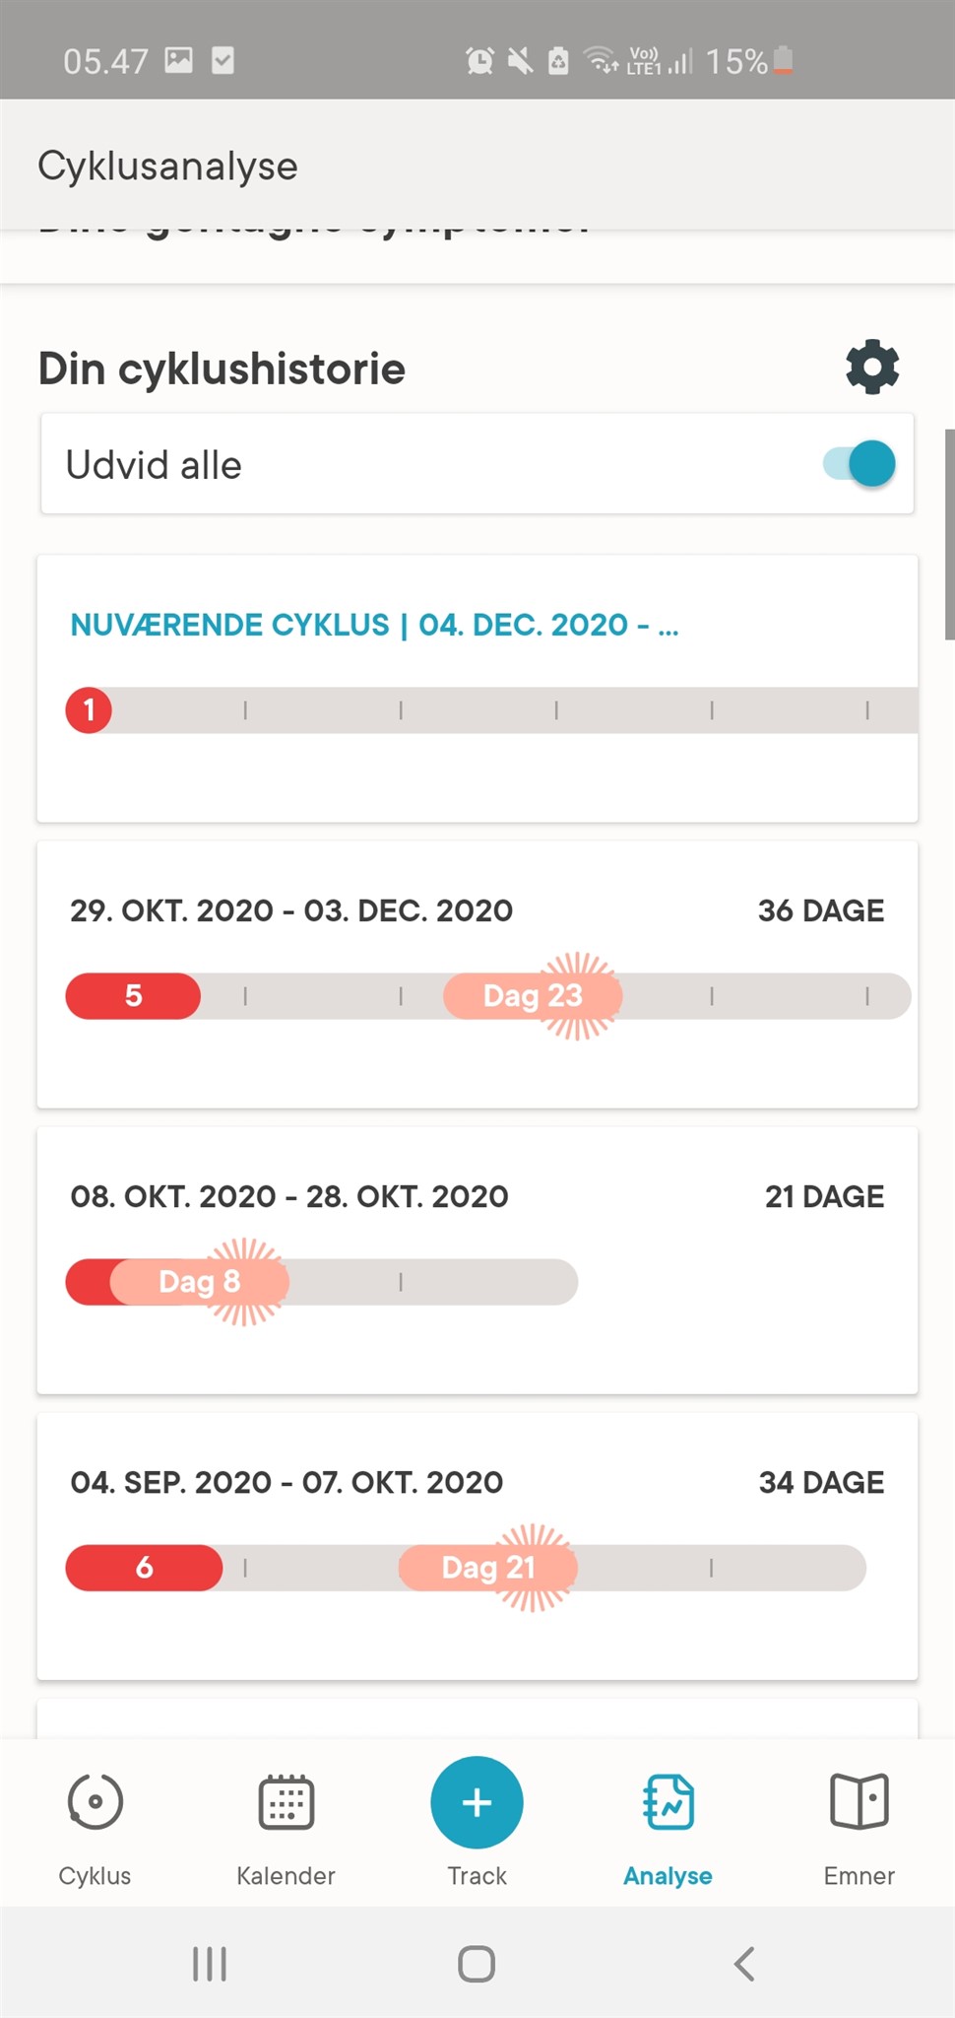Collapse the current cycle card header
This screenshot has height=2018, width=955.
374,625
